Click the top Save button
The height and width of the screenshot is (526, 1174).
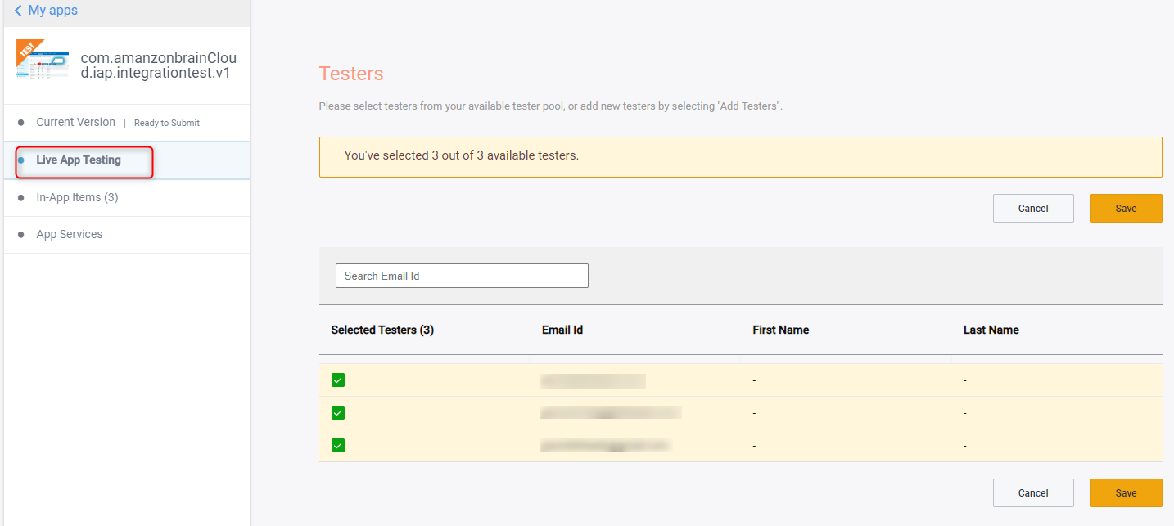pyautogui.click(x=1126, y=208)
